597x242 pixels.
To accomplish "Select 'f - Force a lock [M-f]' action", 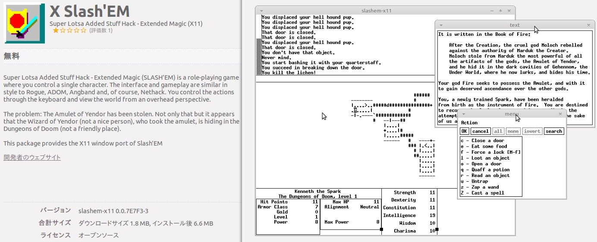I will [x=491, y=152].
